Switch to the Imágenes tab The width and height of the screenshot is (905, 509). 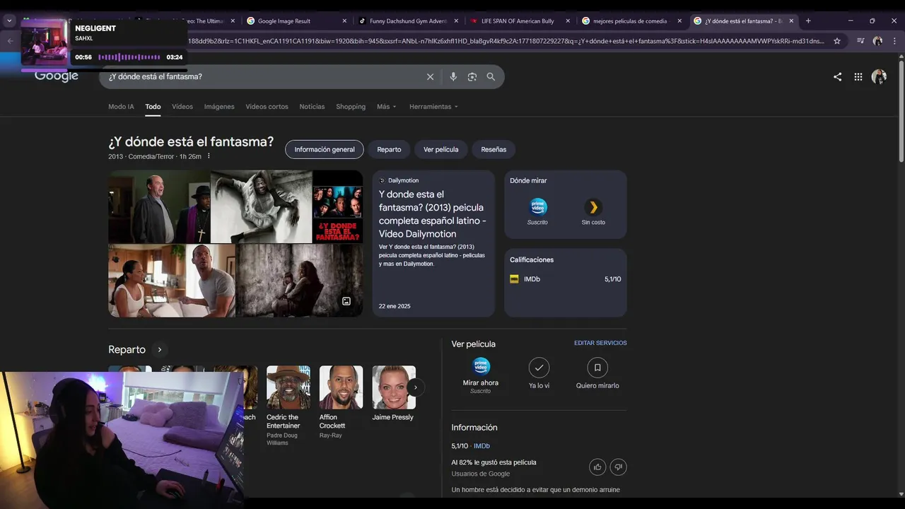pos(219,107)
